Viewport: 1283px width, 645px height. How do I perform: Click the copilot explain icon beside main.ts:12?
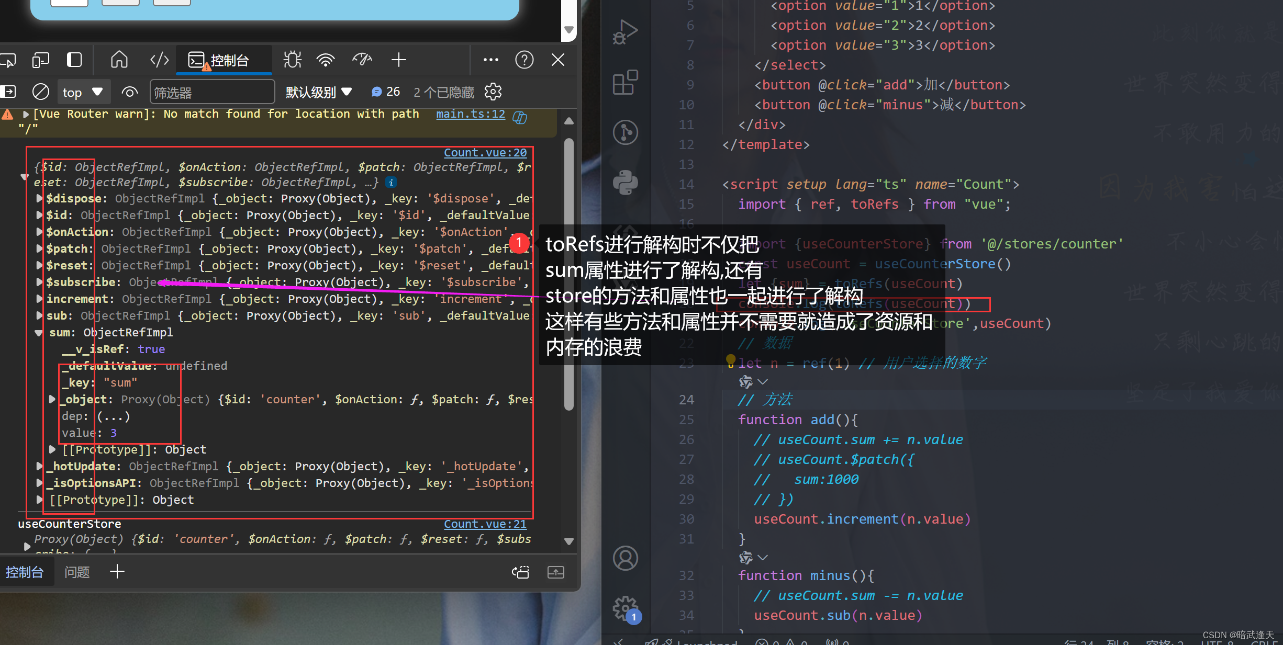point(520,117)
